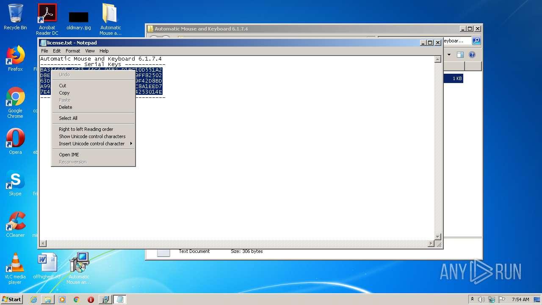Open Recycle Bin desktop icon
The height and width of the screenshot is (305, 542).
15,17
